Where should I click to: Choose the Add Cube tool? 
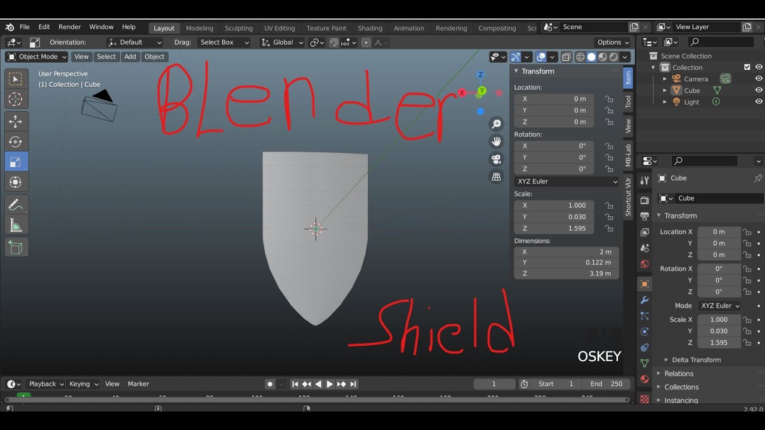click(x=16, y=247)
